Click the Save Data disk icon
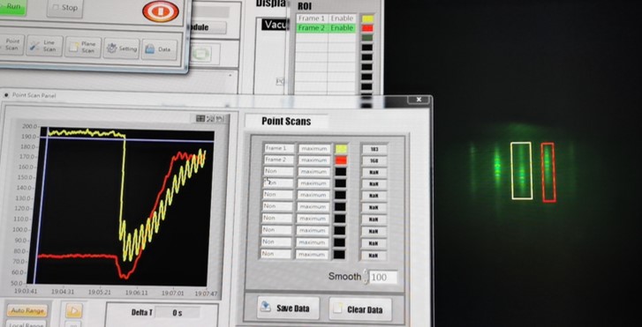 pyautogui.click(x=266, y=307)
